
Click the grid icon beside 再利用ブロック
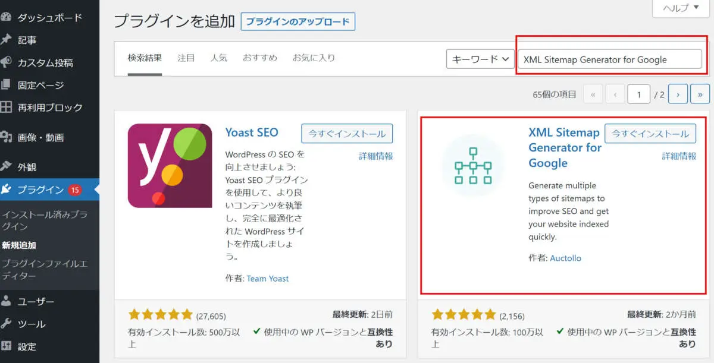tap(6, 108)
